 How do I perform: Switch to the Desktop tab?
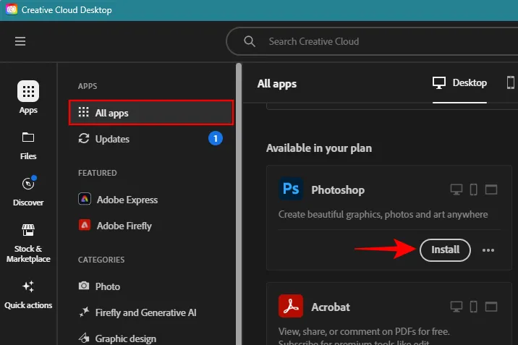pos(459,82)
